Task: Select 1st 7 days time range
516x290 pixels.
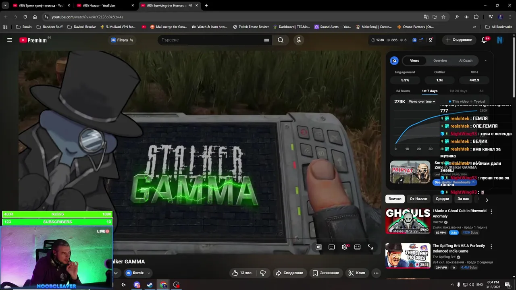Action: [x=430, y=91]
